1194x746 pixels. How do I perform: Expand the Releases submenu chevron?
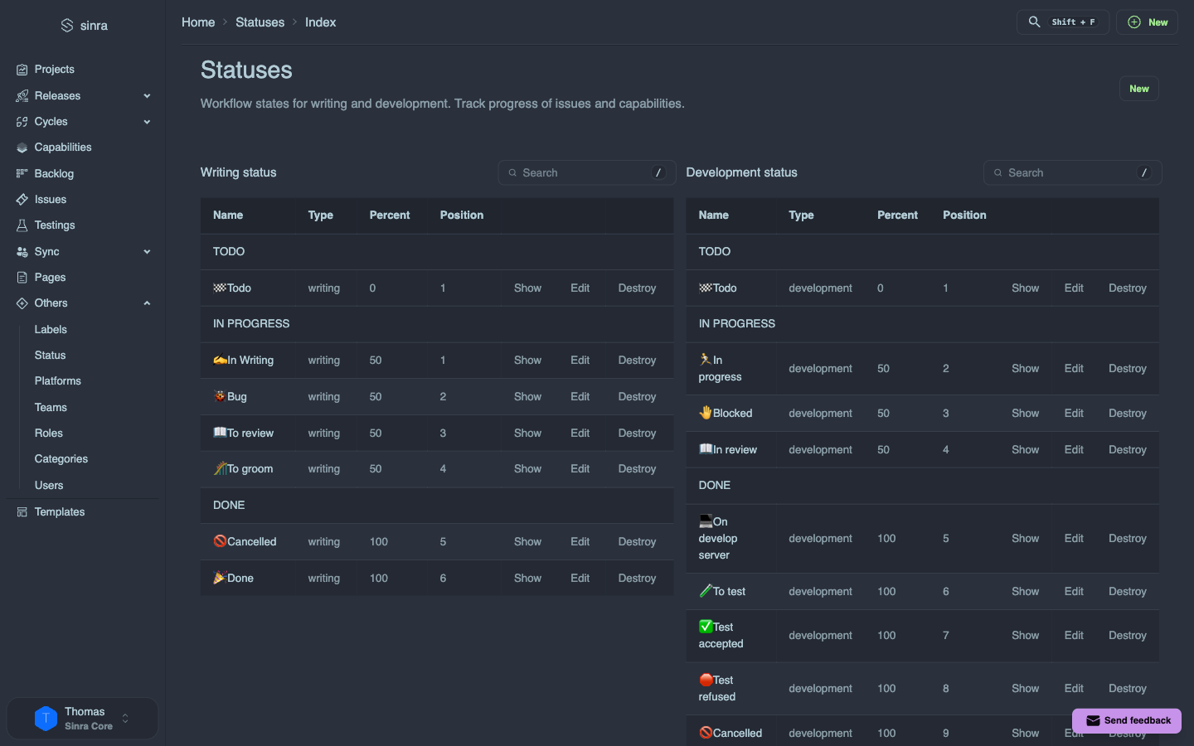click(147, 96)
